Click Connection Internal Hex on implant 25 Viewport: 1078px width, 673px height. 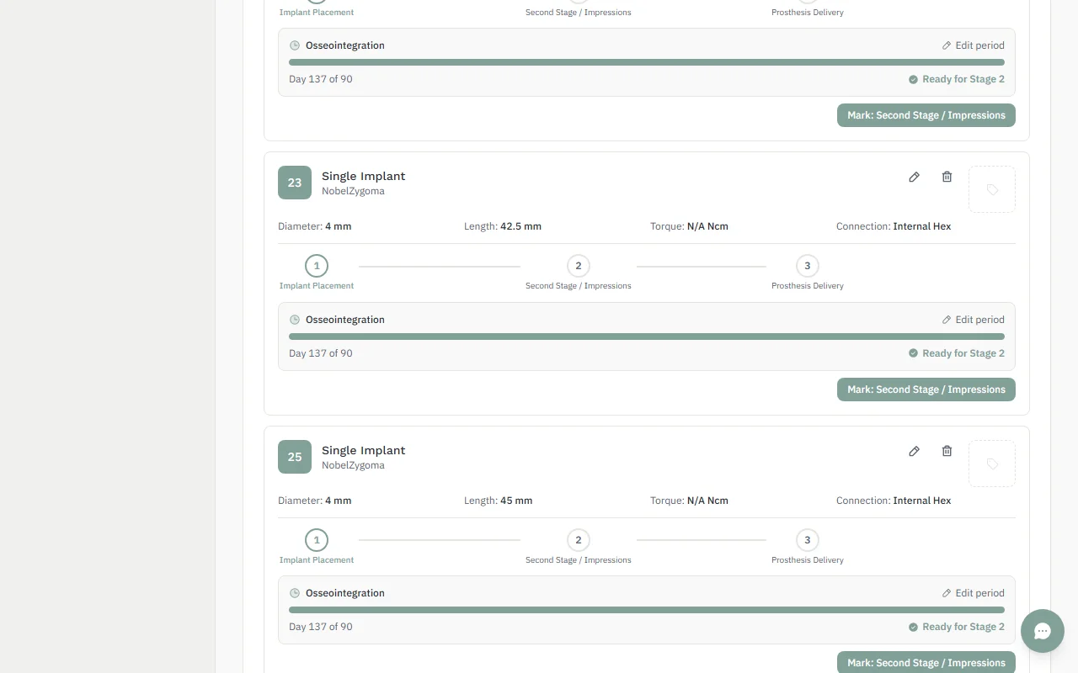[x=894, y=501]
